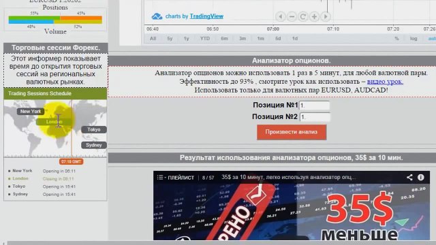Select London on sessions map
This screenshot has height=245, width=436.
pyautogui.click(x=54, y=122)
